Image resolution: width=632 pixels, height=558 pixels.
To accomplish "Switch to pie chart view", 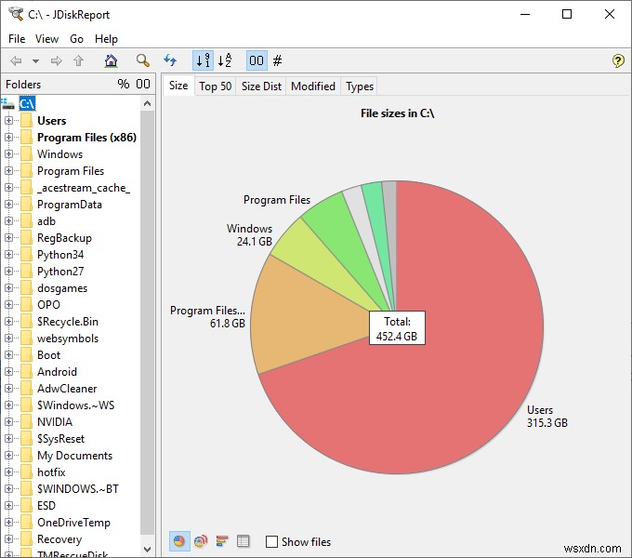I will click(179, 541).
